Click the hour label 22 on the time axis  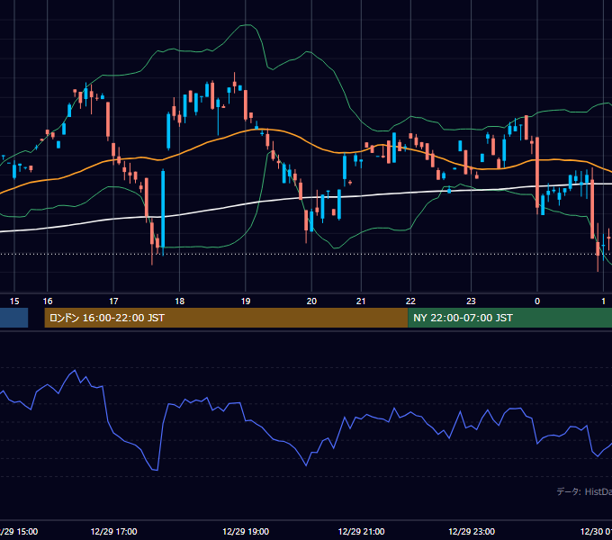(x=410, y=301)
